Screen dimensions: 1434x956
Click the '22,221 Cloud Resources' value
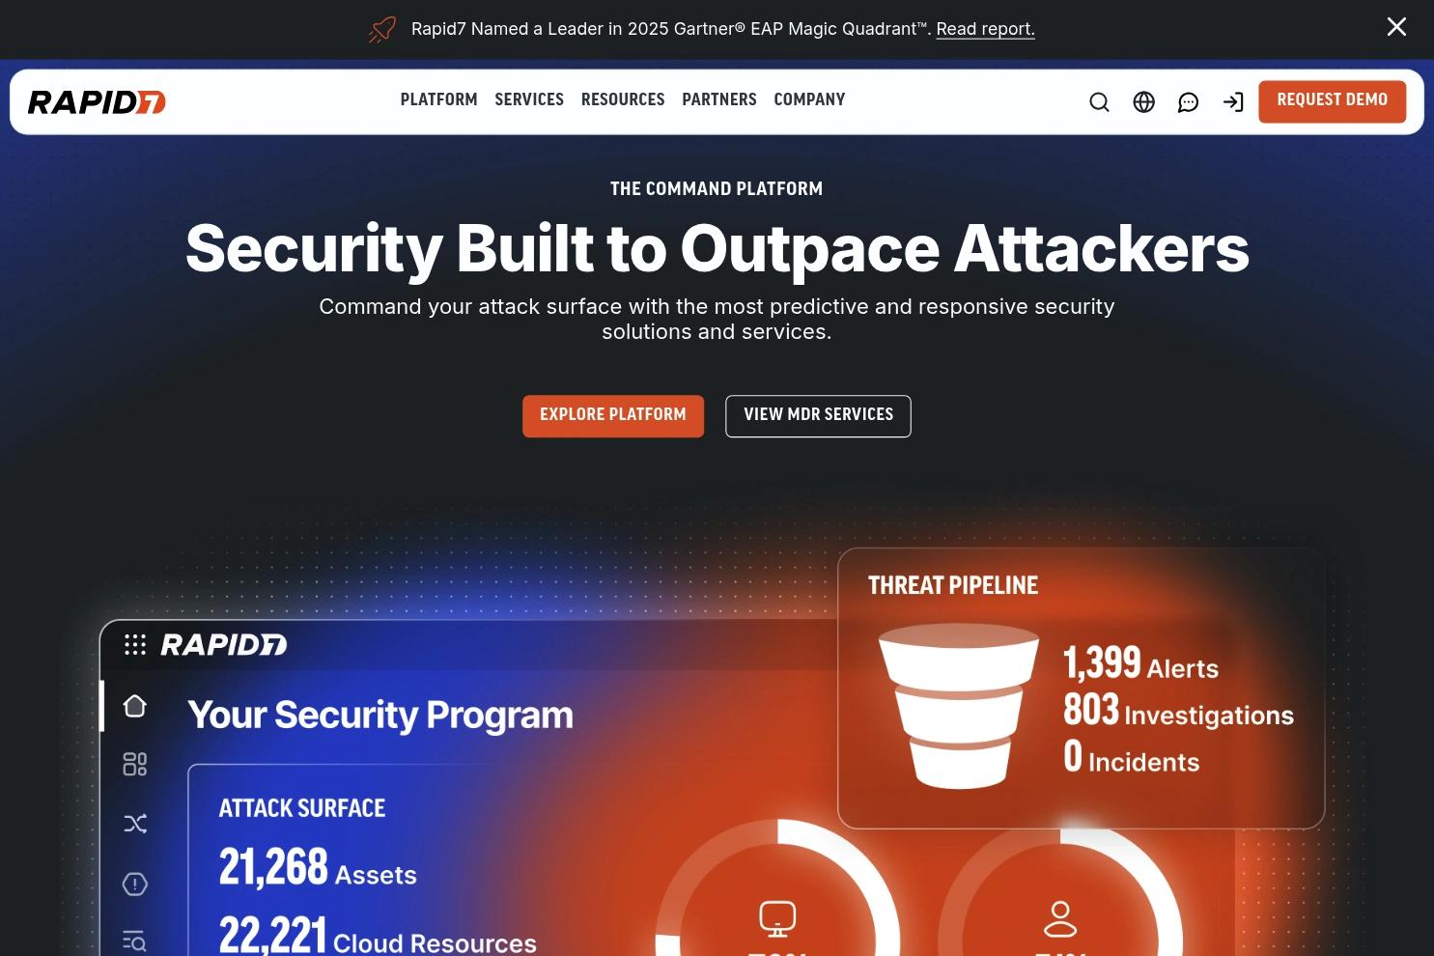pos(378,936)
